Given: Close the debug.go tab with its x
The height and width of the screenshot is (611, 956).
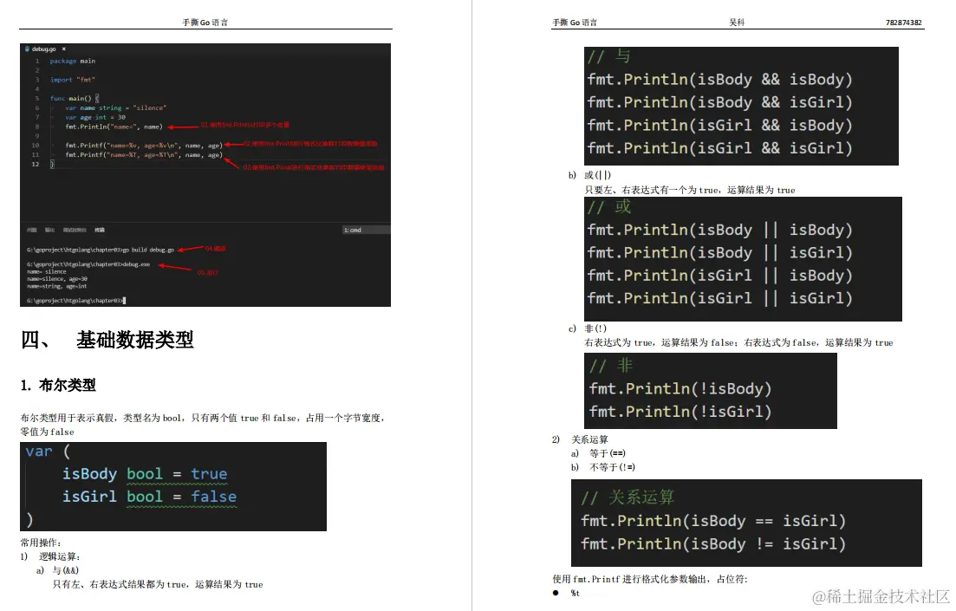Looking at the screenshot, I should coord(63,49).
